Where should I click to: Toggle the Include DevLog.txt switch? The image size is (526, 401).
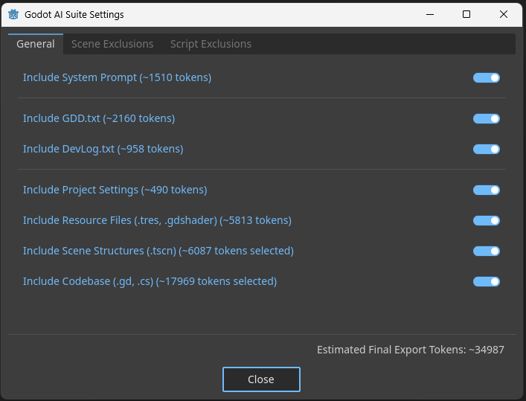[x=487, y=150]
